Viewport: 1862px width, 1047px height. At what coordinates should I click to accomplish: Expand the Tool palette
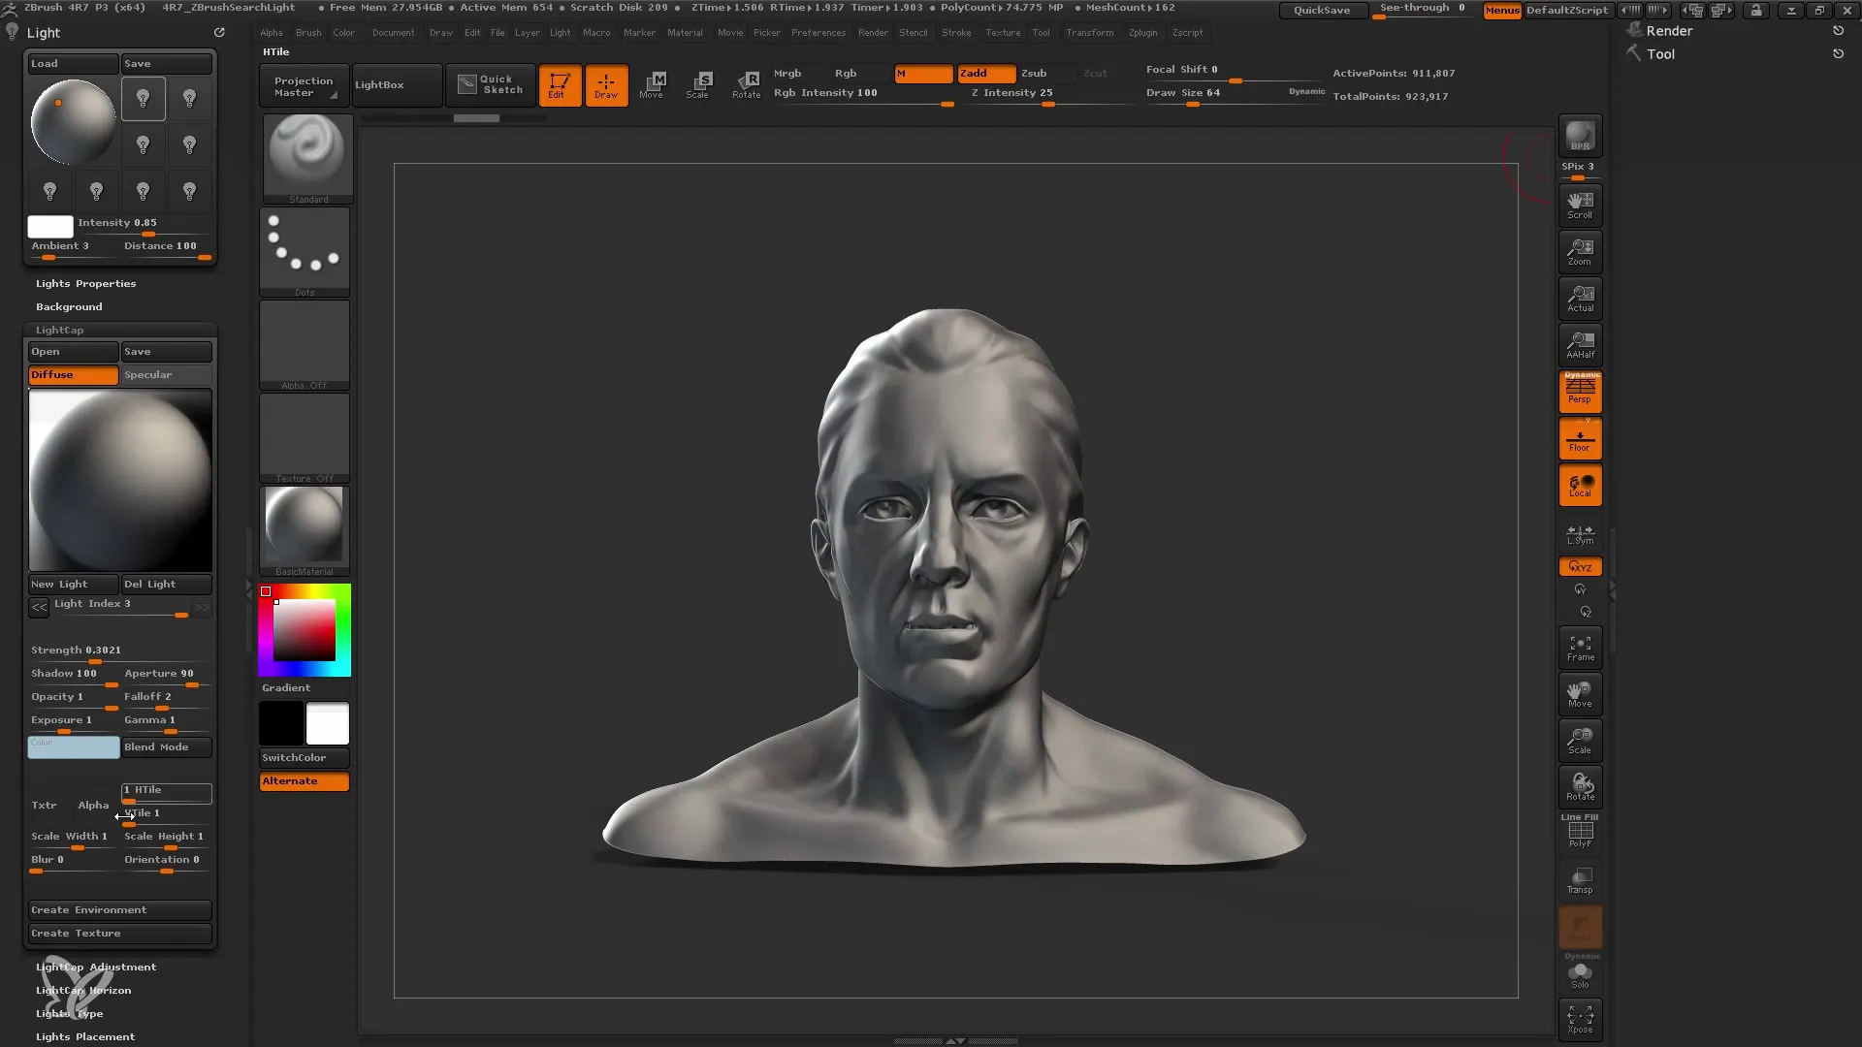point(1660,54)
